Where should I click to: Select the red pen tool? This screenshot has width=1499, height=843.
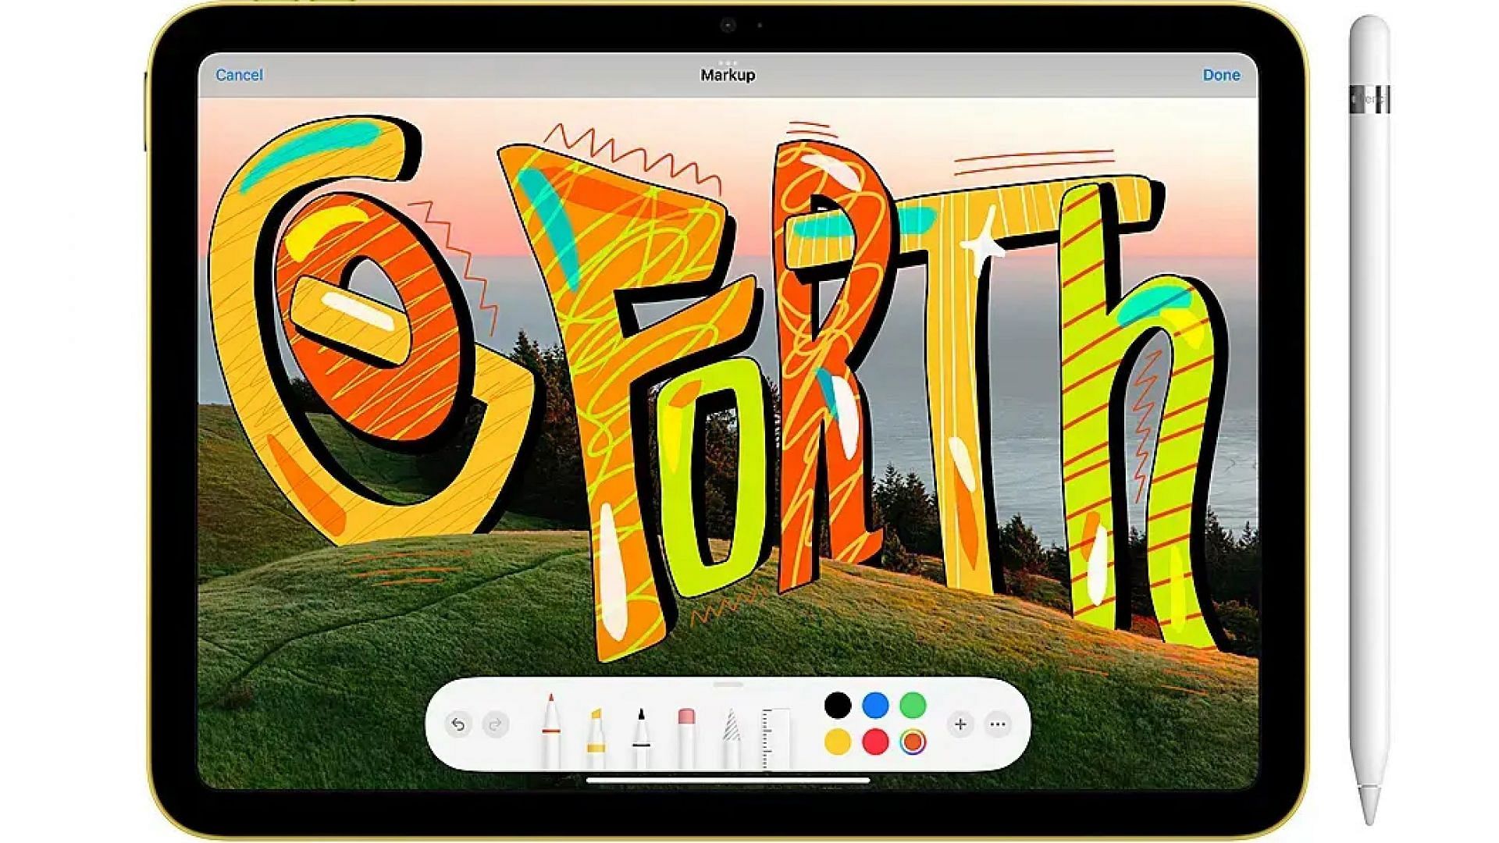pyautogui.click(x=550, y=730)
